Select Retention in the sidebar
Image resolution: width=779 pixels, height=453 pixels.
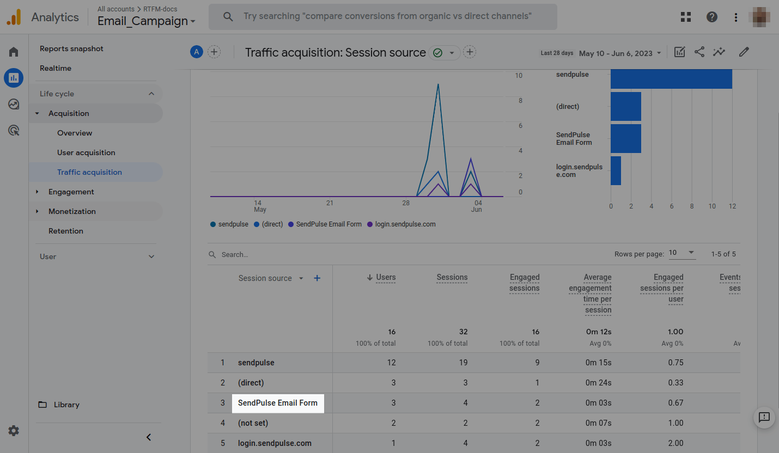pos(66,231)
